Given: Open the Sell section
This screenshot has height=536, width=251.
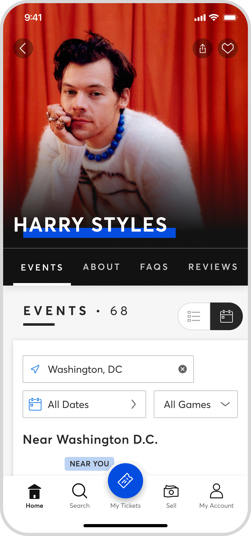Looking at the screenshot, I should pyautogui.click(x=171, y=496).
